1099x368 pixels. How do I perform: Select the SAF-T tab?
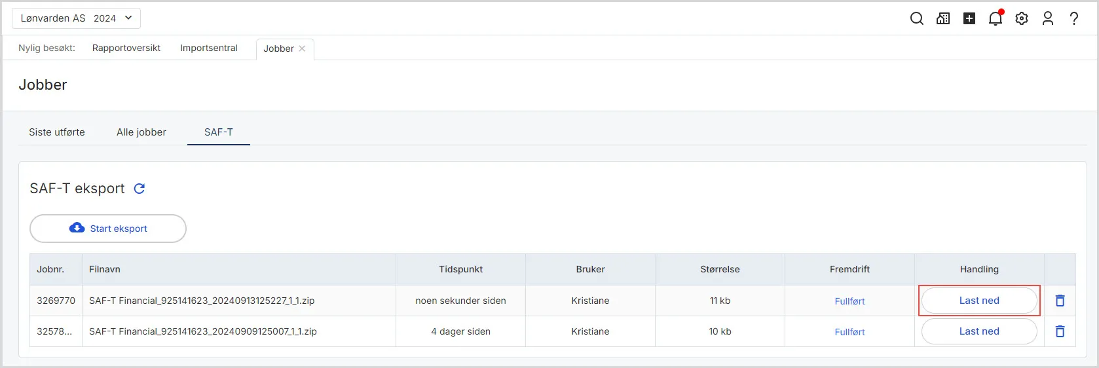point(218,132)
